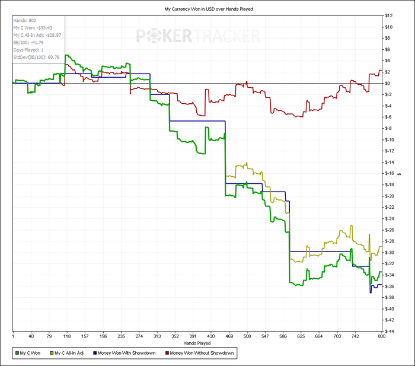Click the 118 x-axis tick label
Image resolution: width=415 pixels, height=366 pixels.
click(x=67, y=336)
